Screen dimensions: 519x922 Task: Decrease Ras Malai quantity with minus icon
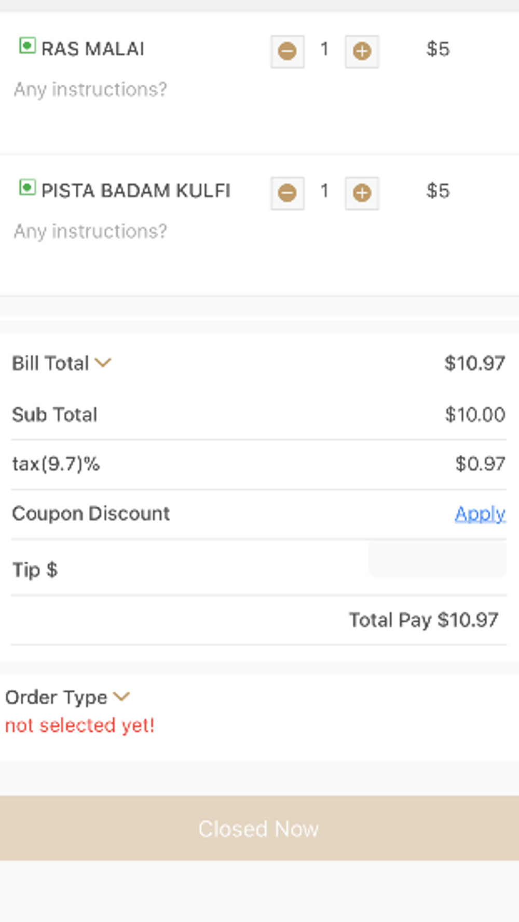point(287,51)
